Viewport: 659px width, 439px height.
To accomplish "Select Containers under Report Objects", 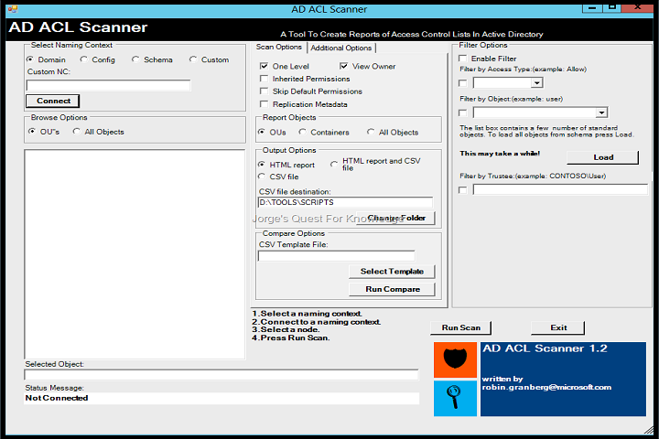I will tap(303, 133).
